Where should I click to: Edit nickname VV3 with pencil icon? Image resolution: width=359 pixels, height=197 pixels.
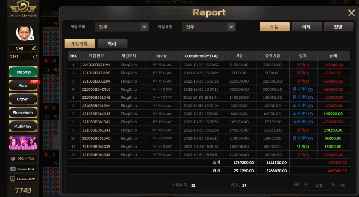click(34, 48)
